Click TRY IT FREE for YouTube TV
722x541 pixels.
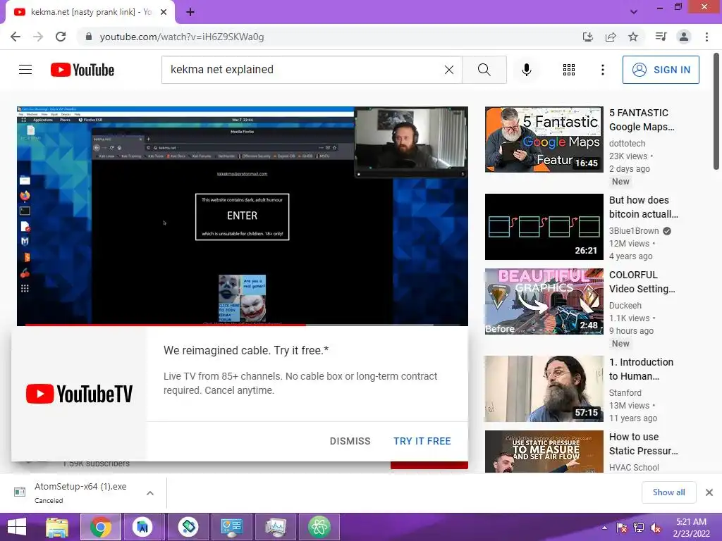click(422, 441)
